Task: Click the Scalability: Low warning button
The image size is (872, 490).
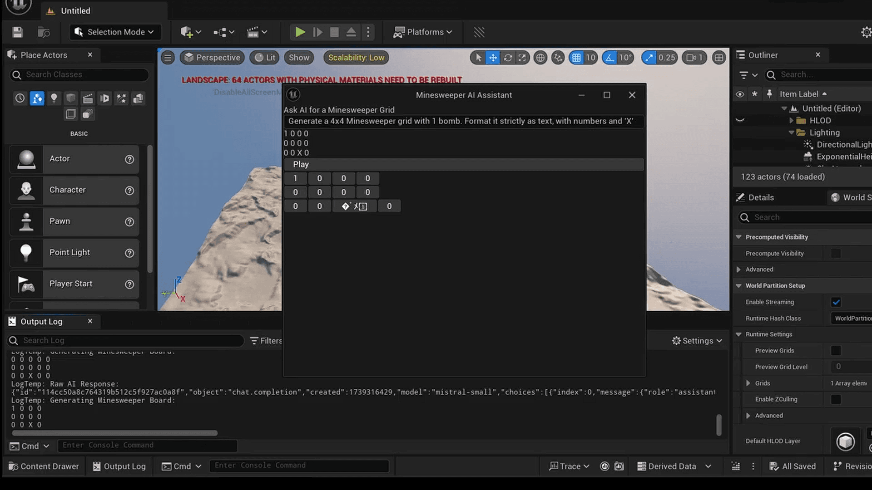Action: [x=356, y=58]
